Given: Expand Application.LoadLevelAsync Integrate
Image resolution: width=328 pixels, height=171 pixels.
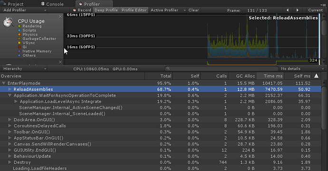Looking at the screenshot, I should (x=16, y=101).
